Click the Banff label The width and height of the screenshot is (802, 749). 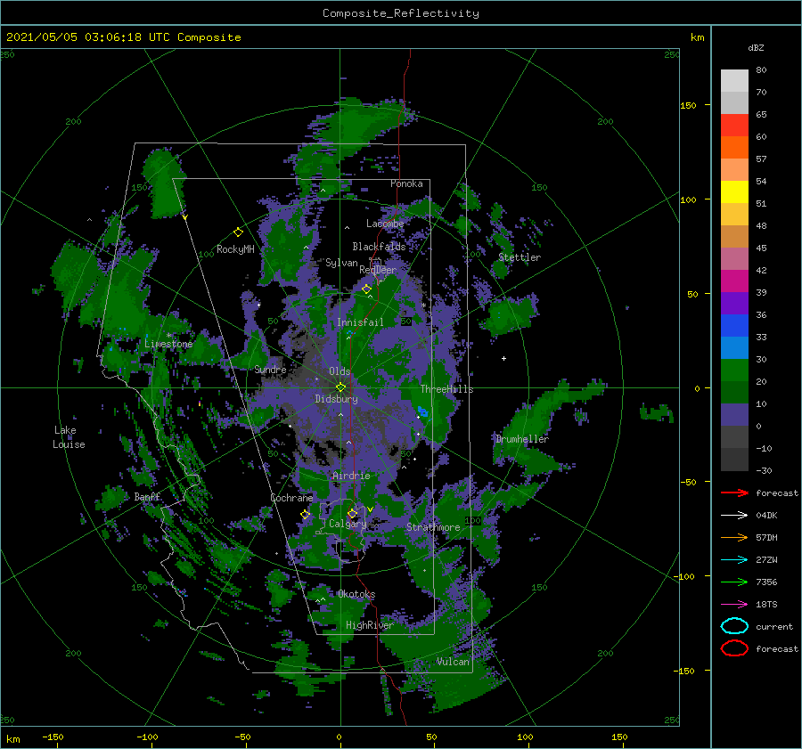147,497
